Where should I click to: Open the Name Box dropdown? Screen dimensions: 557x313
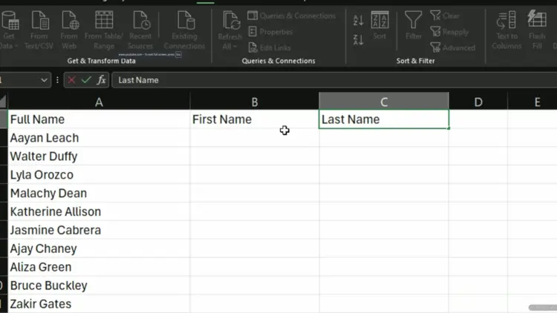coord(44,80)
